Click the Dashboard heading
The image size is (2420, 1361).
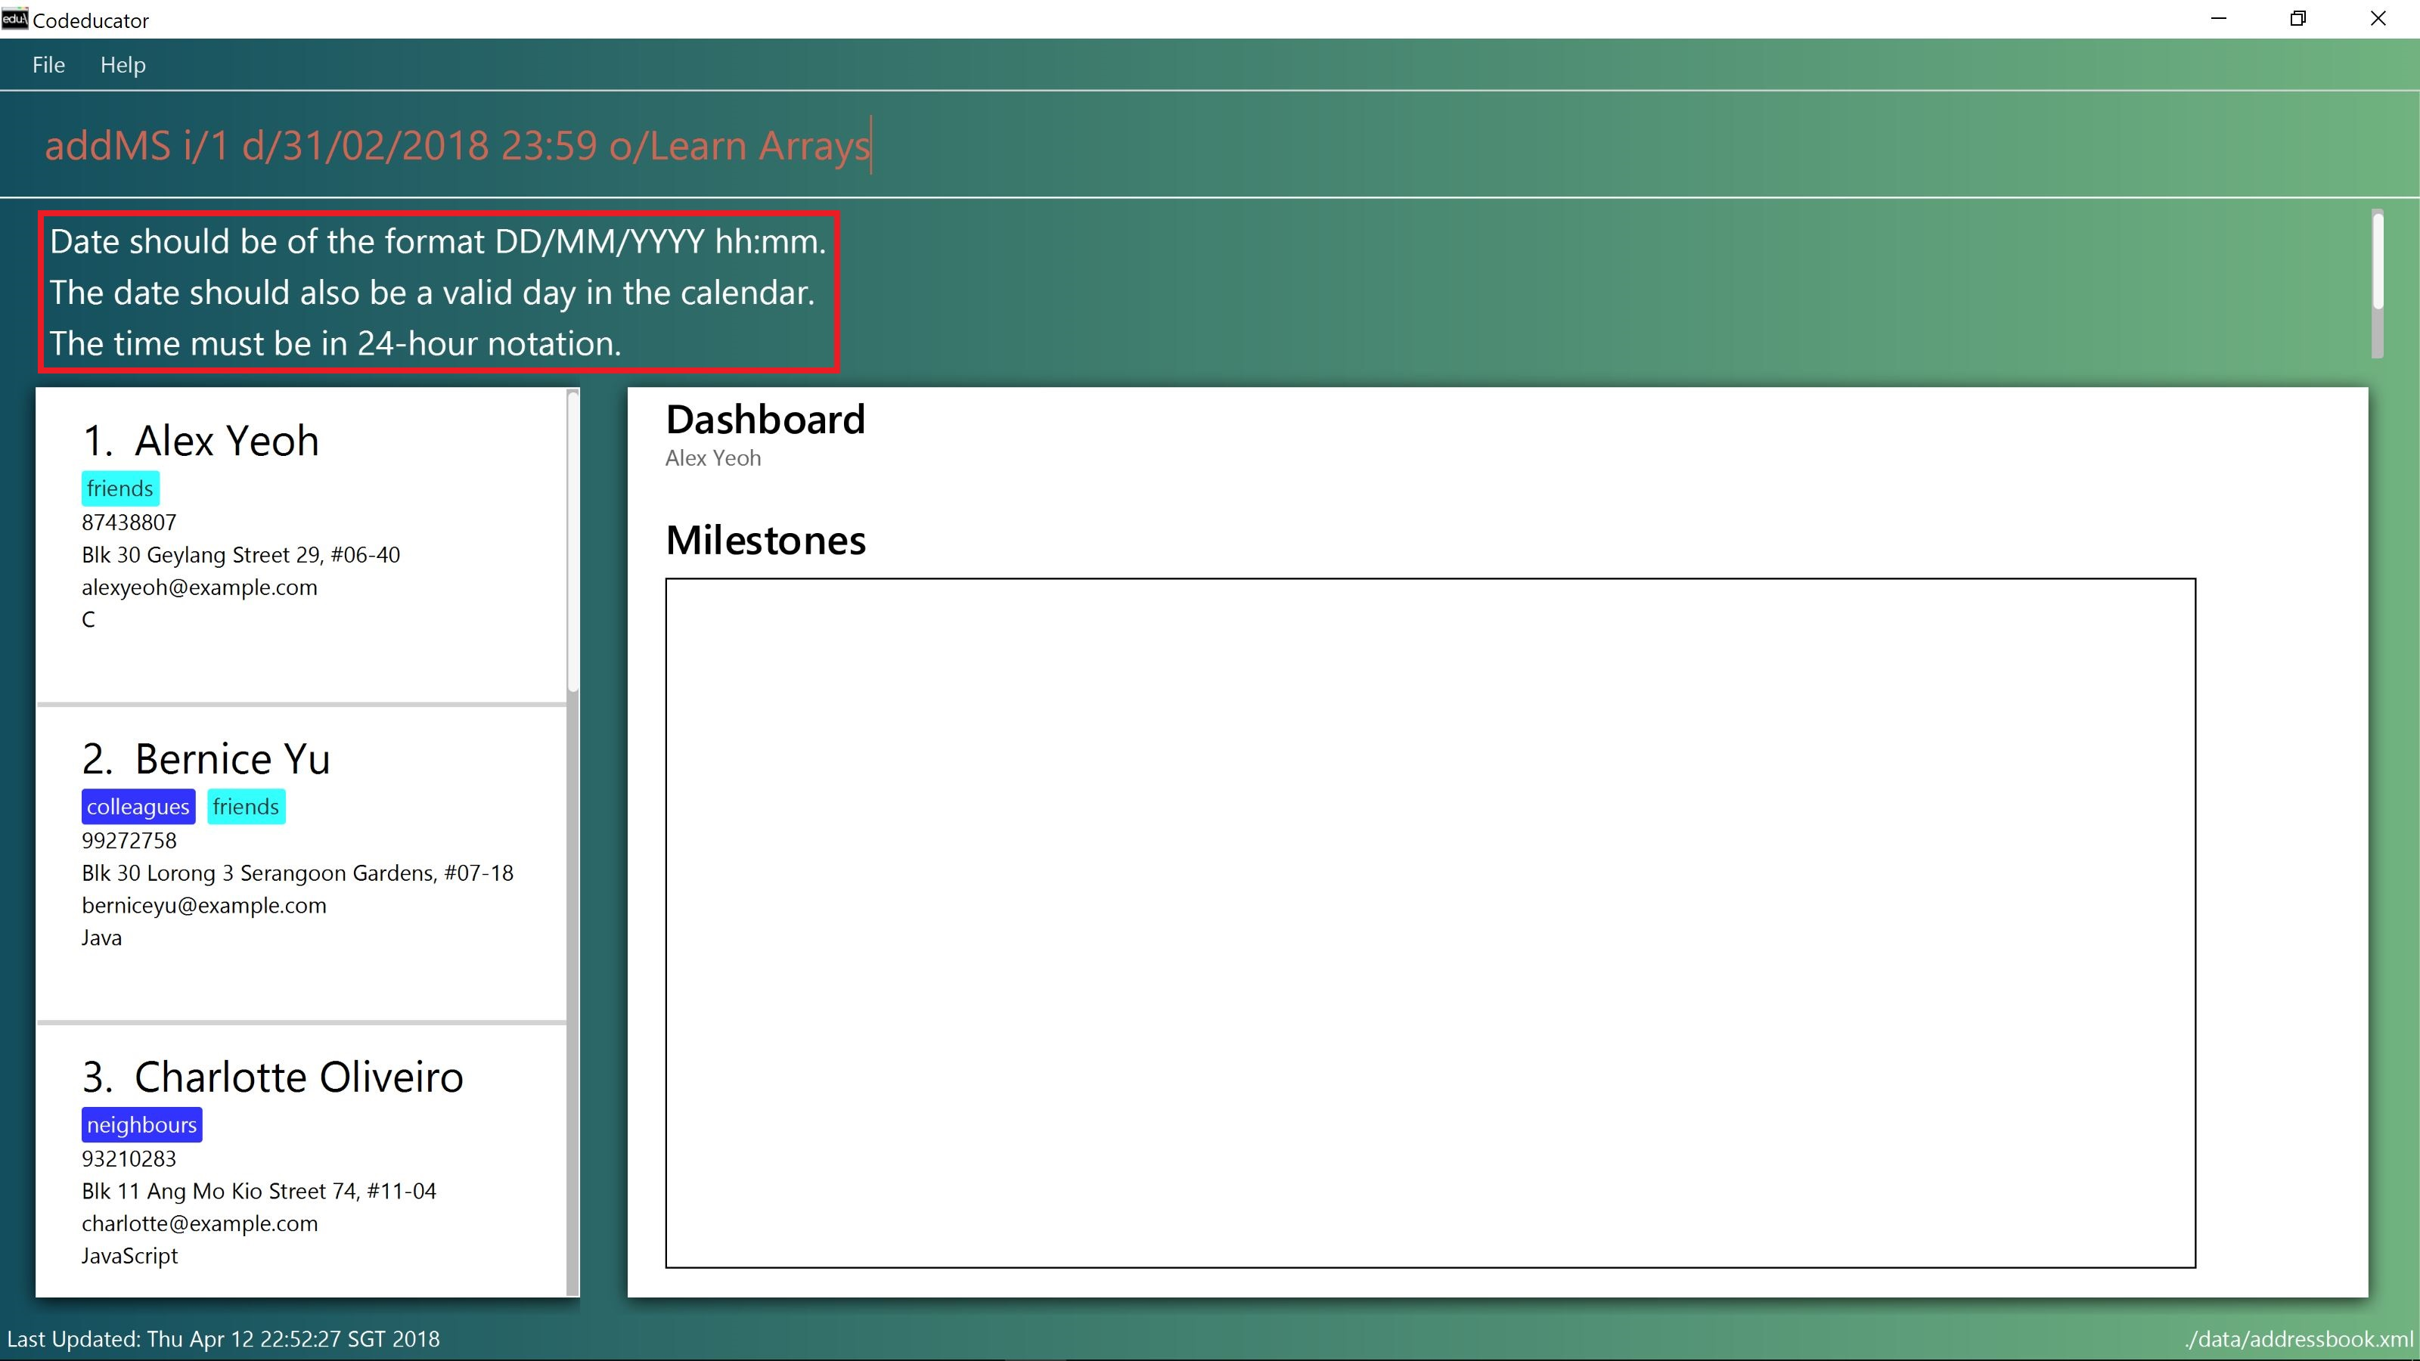(765, 419)
